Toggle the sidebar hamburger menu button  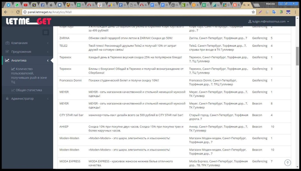tap(46, 32)
